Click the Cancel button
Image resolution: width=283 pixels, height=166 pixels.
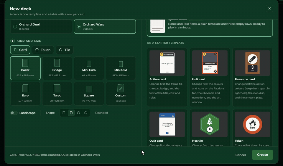click(241, 155)
